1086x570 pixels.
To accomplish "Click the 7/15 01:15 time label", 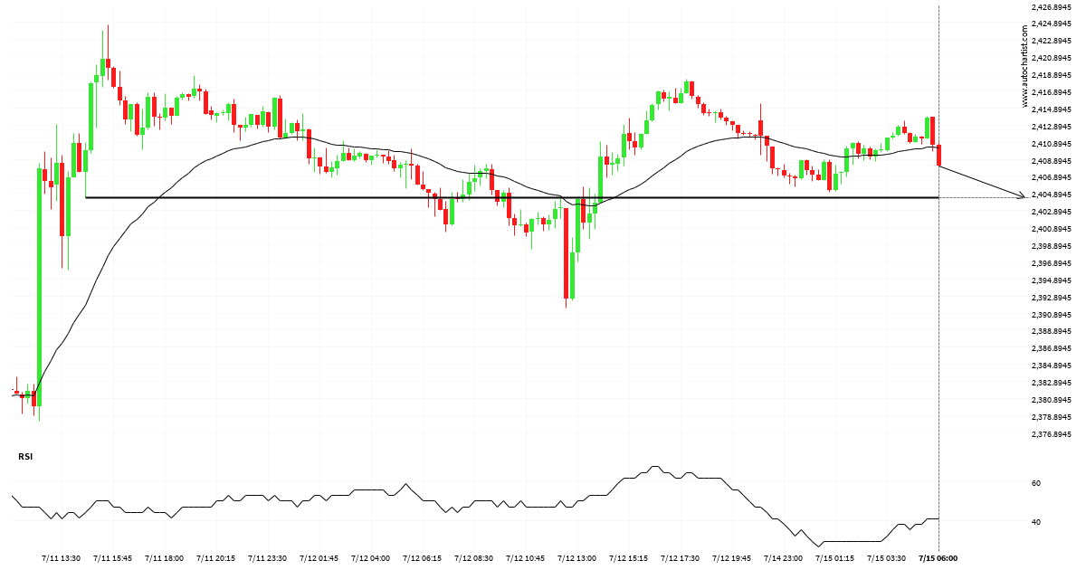I will coord(834,558).
